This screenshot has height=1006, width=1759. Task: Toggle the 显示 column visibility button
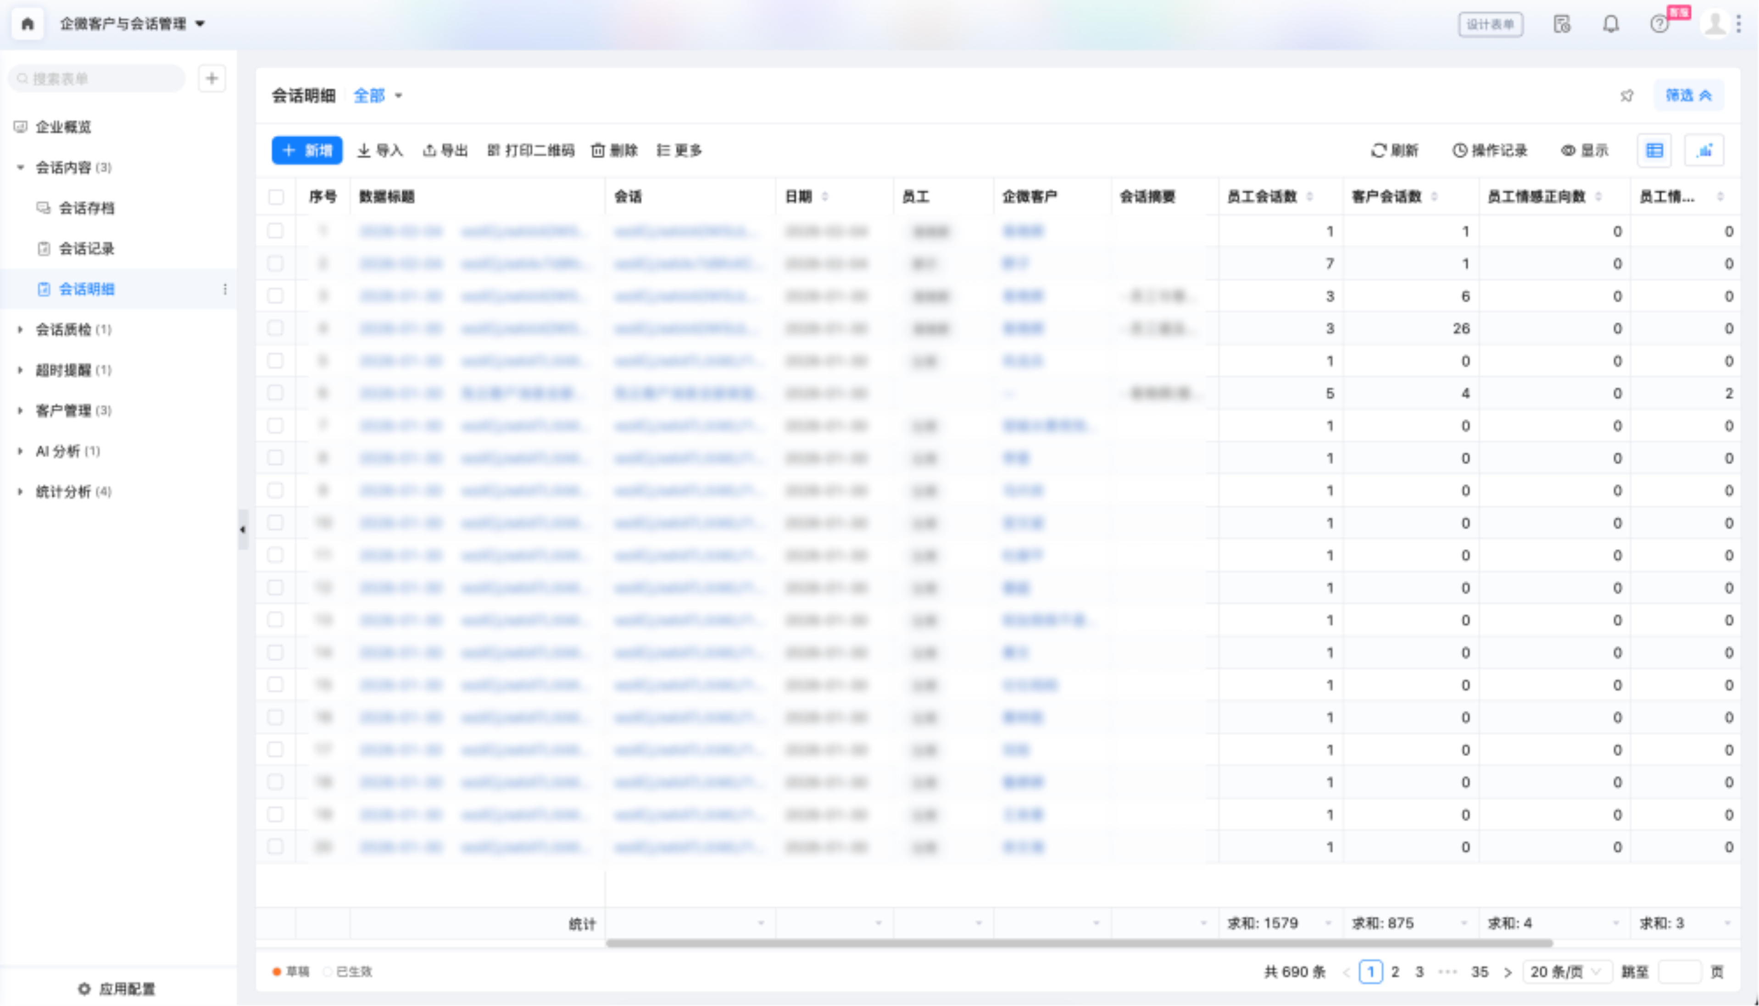point(1585,150)
